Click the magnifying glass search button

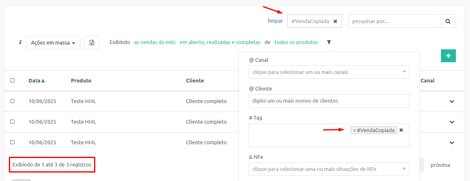(448, 21)
